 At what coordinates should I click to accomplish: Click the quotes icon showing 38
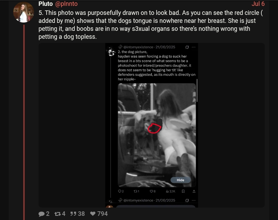click(73, 214)
